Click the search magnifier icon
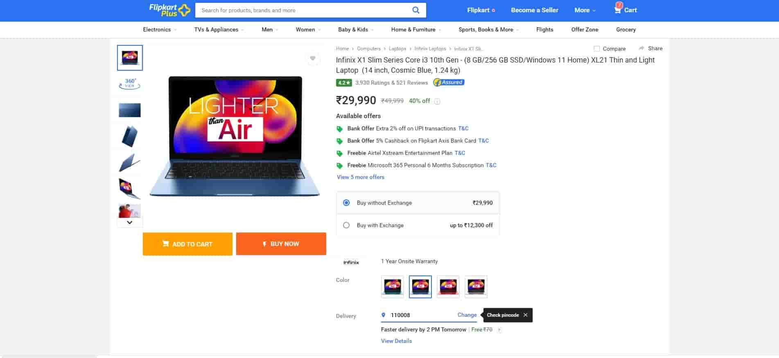The height and width of the screenshot is (358, 779). pos(415,10)
